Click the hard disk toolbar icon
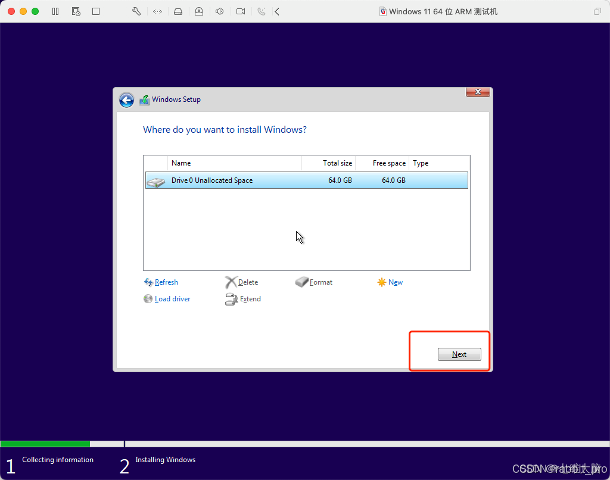This screenshot has width=610, height=480. (x=178, y=12)
